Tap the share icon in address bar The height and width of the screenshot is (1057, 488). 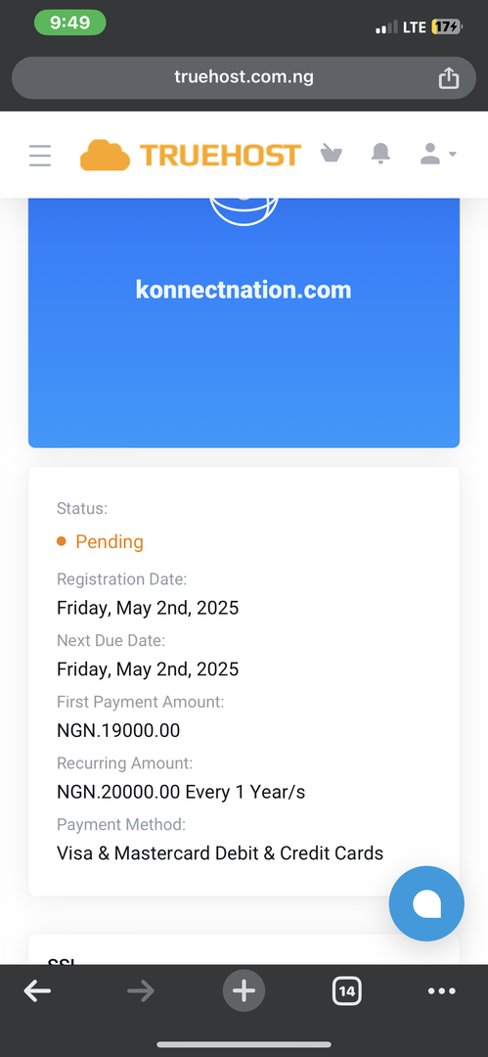point(448,77)
